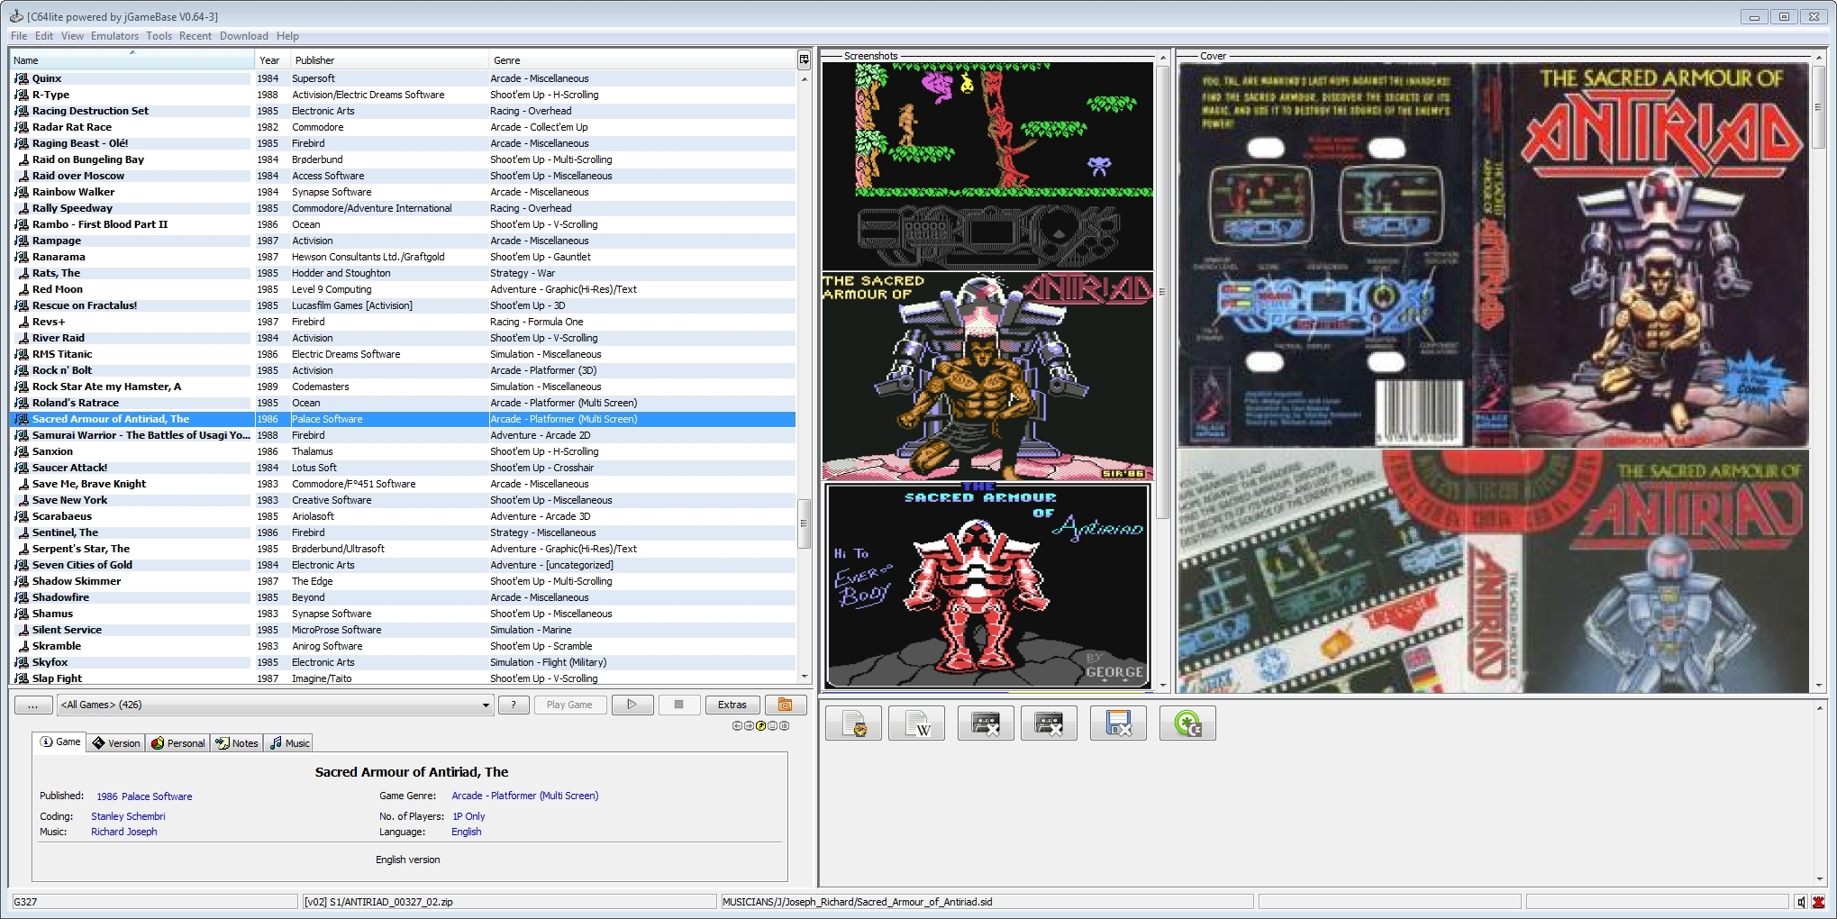Sort the game list by Name column
The image size is (1837, 919).
pos(132,60)
